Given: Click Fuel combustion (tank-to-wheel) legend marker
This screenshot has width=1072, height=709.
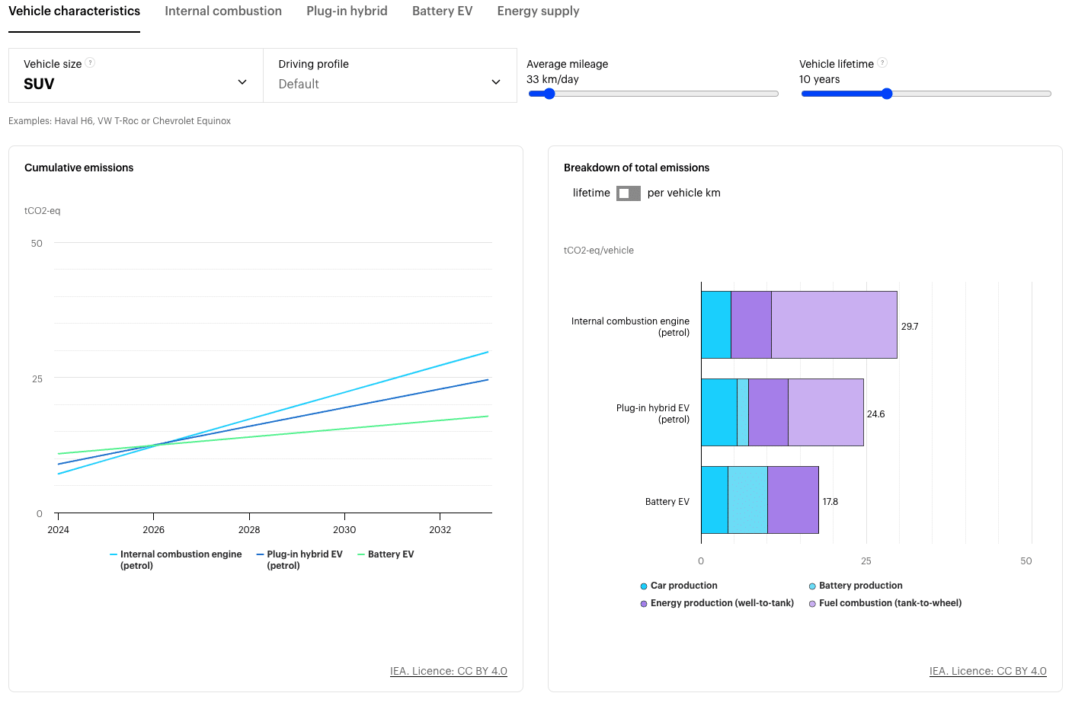Looking at the screenshot, I should (812, 604).
